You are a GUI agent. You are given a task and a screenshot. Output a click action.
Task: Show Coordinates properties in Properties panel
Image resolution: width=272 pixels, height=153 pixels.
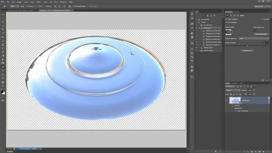coord(238,15)
